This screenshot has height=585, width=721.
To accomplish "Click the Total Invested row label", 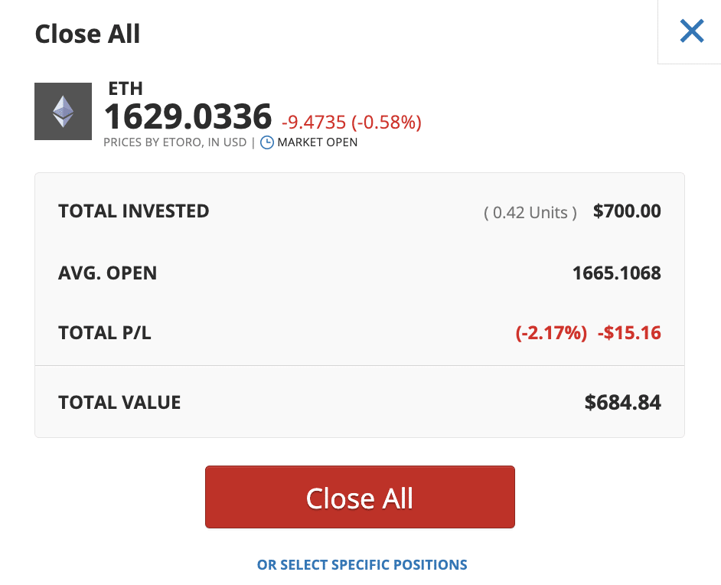I will click(134, 211).
